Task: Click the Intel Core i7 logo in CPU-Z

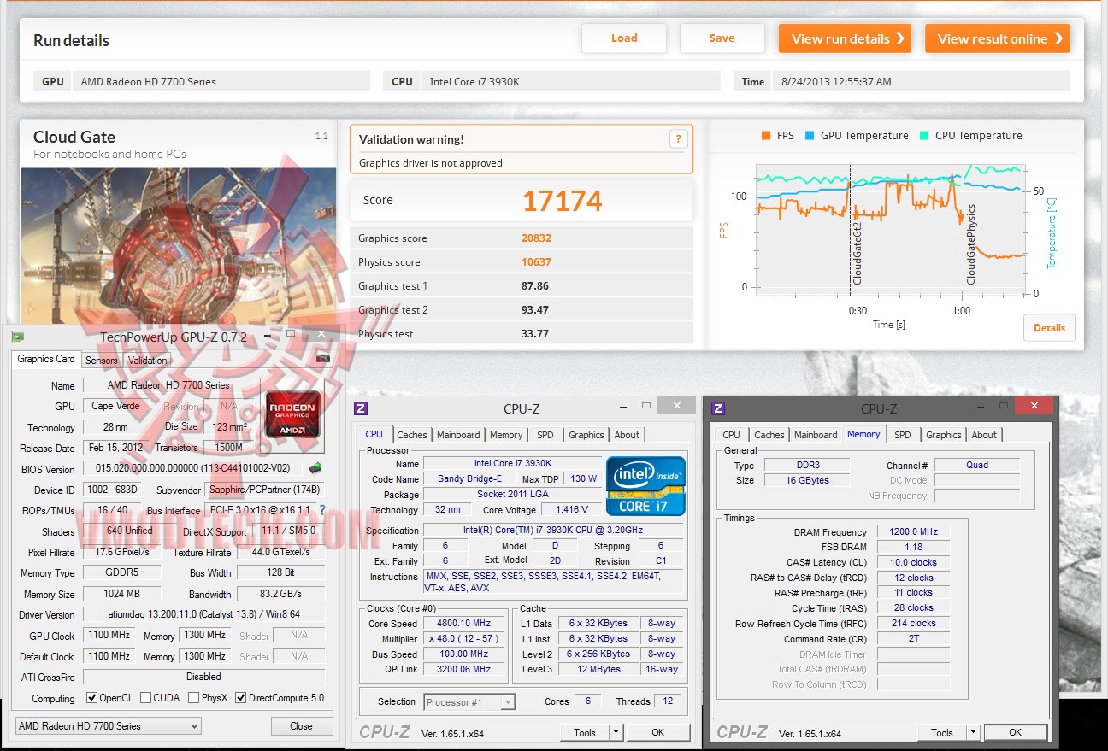Action: pos(645,486)
